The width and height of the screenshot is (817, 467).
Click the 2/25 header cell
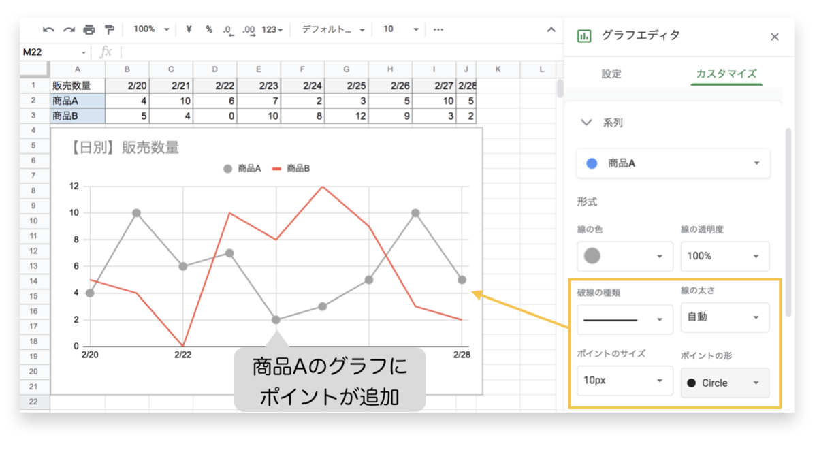coord(346,86)
